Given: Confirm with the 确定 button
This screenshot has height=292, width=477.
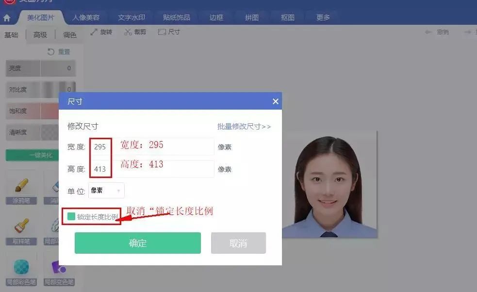Looking at the screenshot, I should (x=137, y=243).
